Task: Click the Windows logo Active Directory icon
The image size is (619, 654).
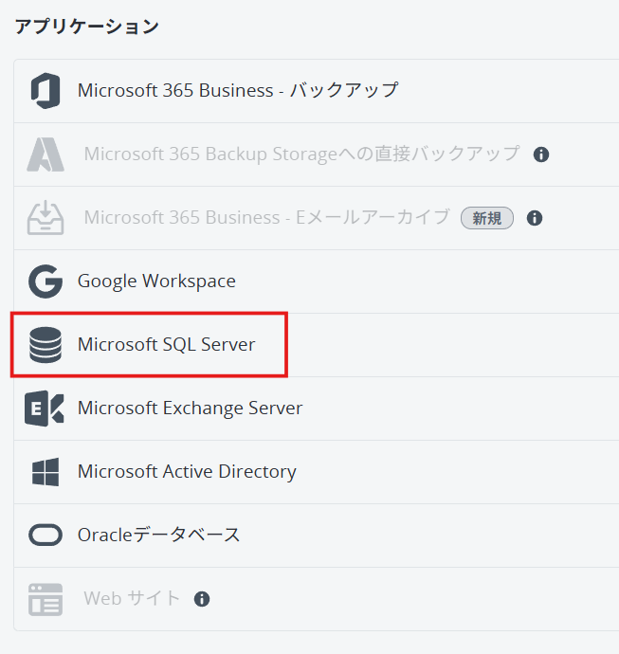Action: 46,472
